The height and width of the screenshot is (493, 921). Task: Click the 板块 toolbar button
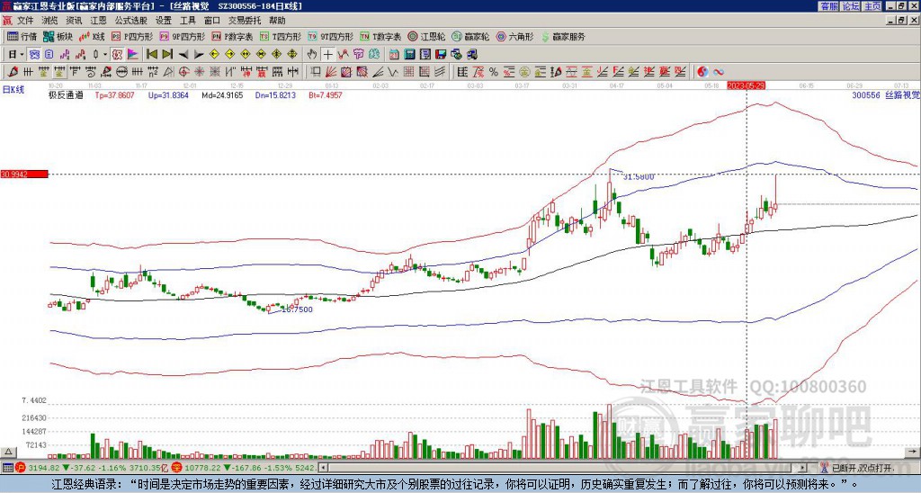(58, 36)
